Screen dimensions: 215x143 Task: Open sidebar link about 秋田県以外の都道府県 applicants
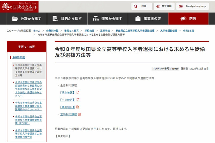[28, 89]
